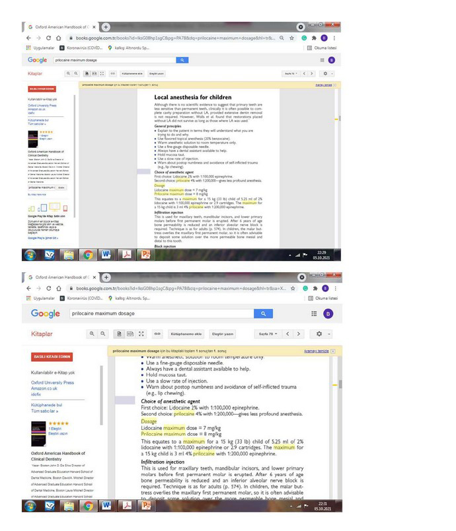Image resolution: width=456 pixels, height=531 pixels.
Task: Open Chrome three-dot menu in lower browser
Action: (x=336, y=288)
